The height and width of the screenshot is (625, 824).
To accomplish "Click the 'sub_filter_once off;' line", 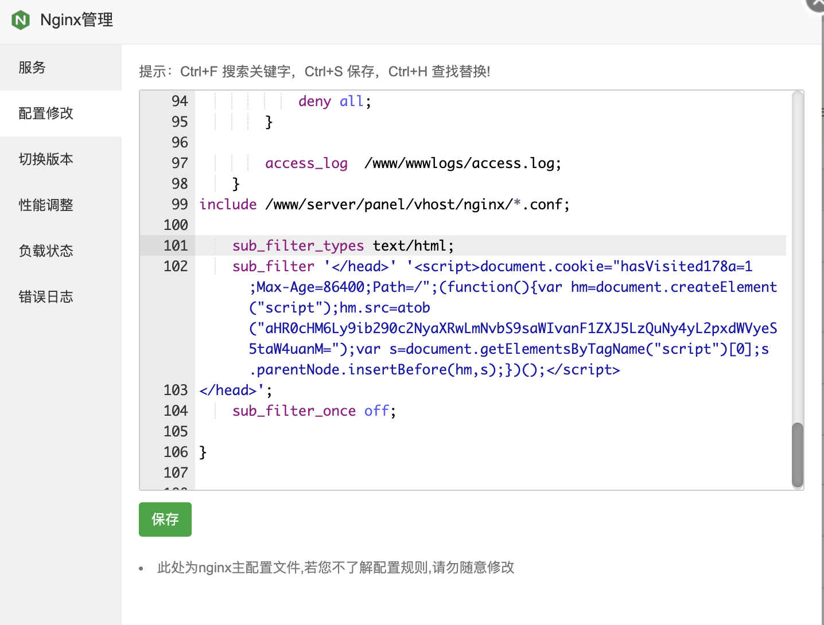I will click(x=314, y=411).
